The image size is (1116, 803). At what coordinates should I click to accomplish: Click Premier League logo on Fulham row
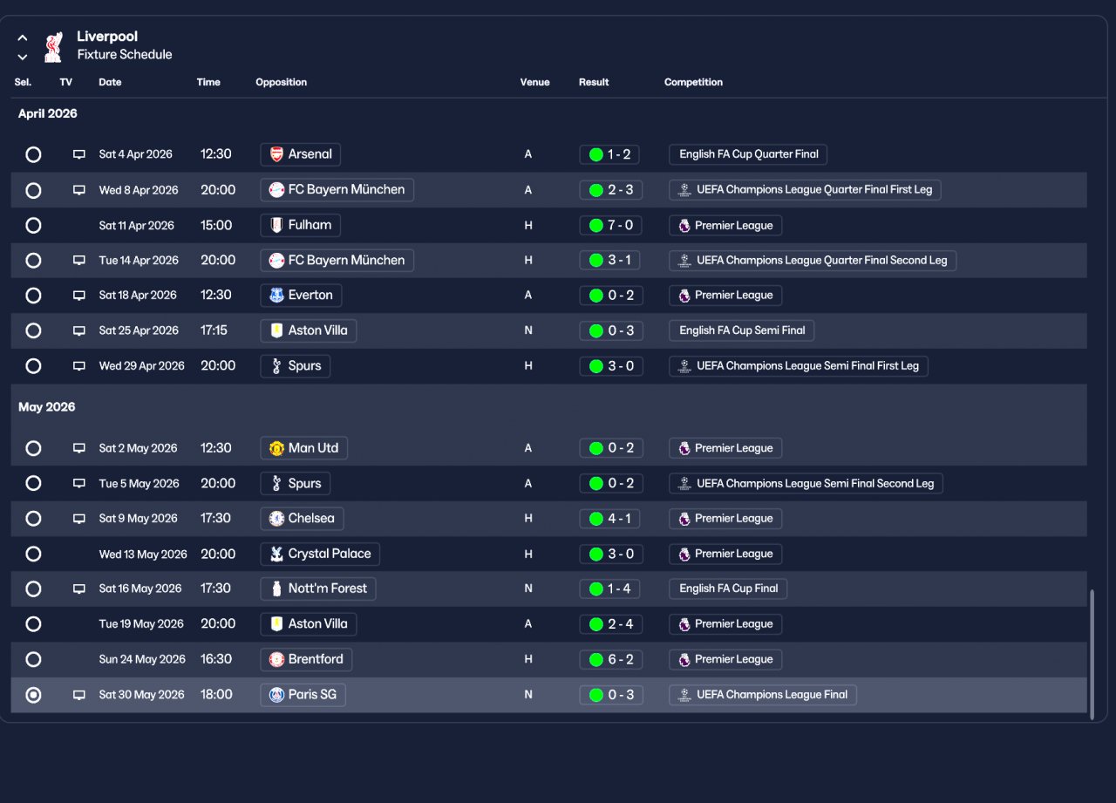pos(684,225)
